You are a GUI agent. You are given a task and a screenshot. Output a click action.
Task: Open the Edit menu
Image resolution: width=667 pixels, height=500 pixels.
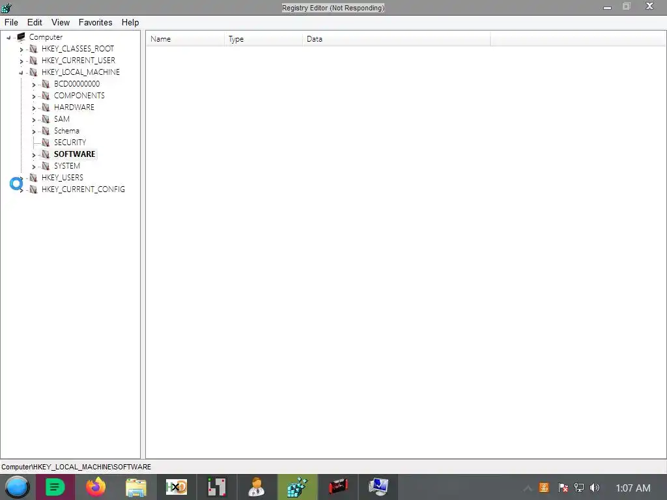pyautogui.click(x=35, y=23)
